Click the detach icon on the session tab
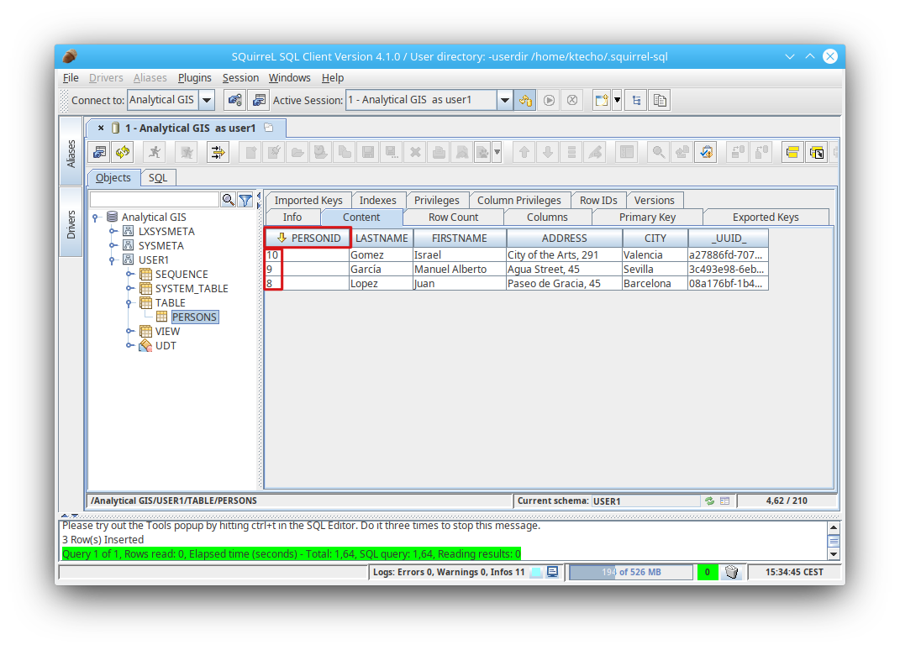 (x=269, y=128)
